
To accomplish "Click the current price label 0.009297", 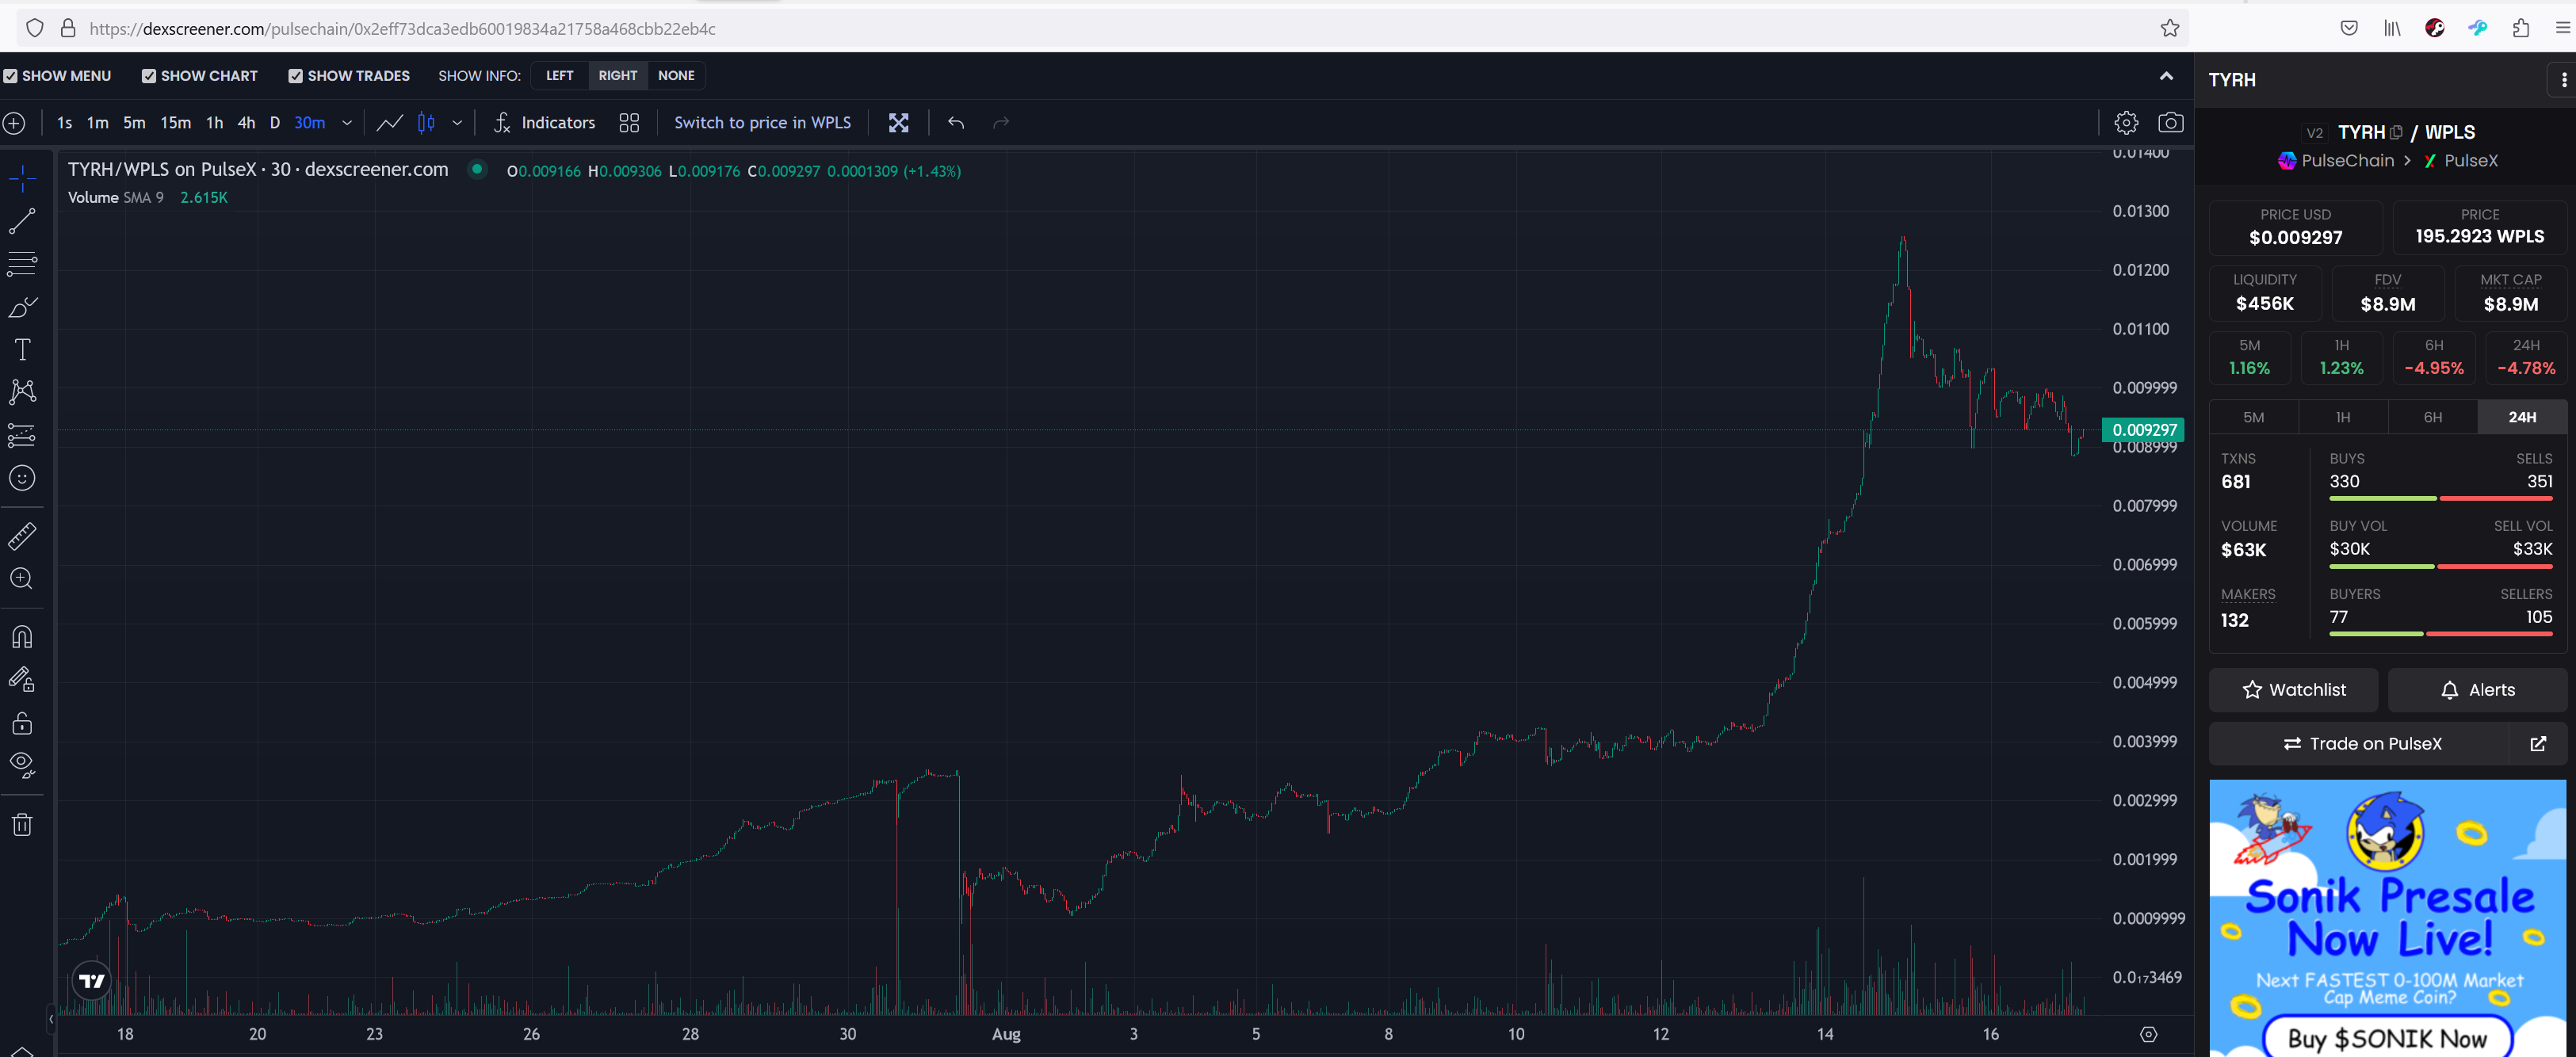I will pos(2143,430).
